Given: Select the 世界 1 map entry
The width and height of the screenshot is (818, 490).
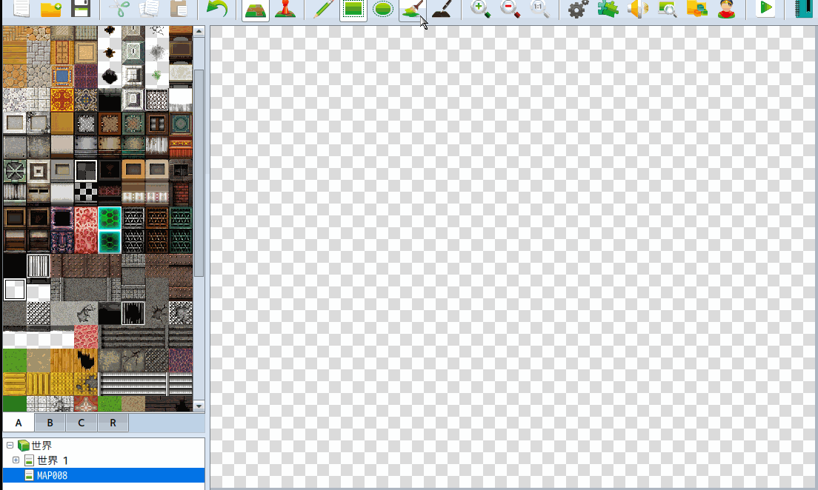Looking at the screenshot, I should coord(53,460).
